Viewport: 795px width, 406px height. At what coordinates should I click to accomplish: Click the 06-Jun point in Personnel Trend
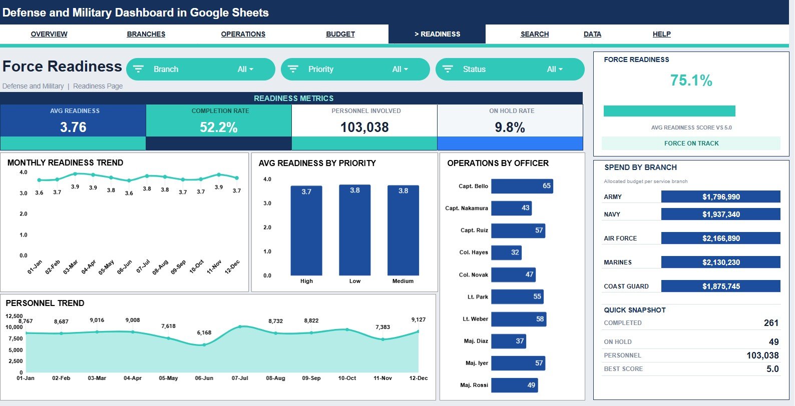(204, 345)
